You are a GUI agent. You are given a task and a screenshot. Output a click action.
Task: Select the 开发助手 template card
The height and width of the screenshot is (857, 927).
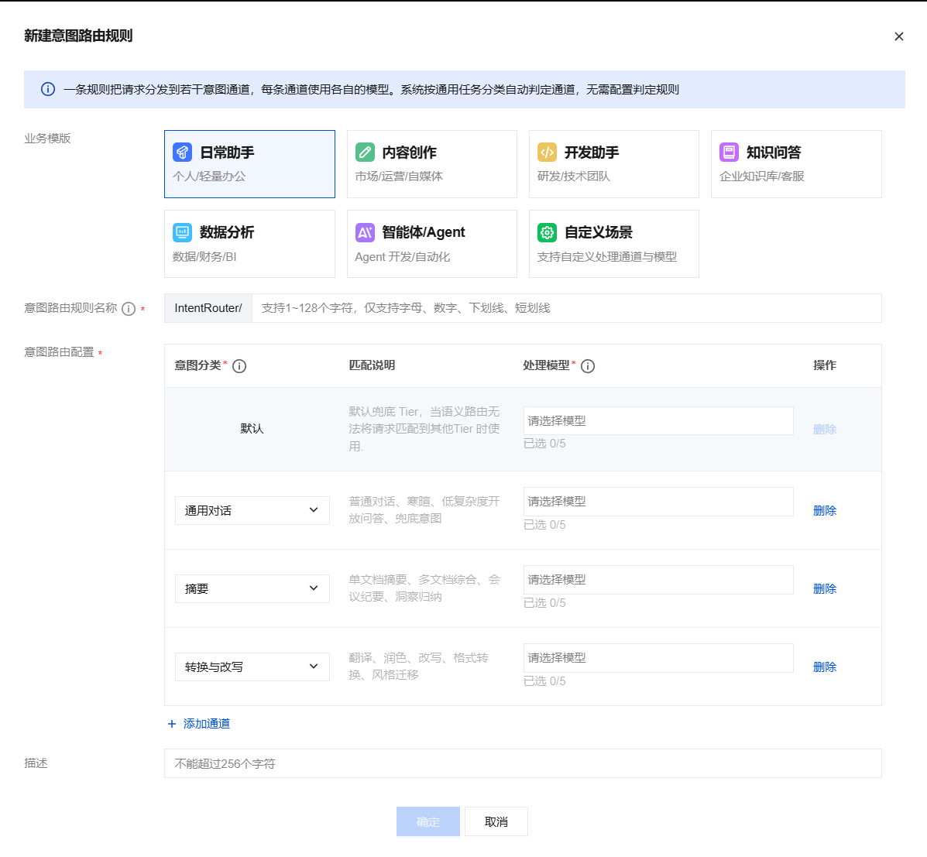pyautogui.click(x=613, y=163)
